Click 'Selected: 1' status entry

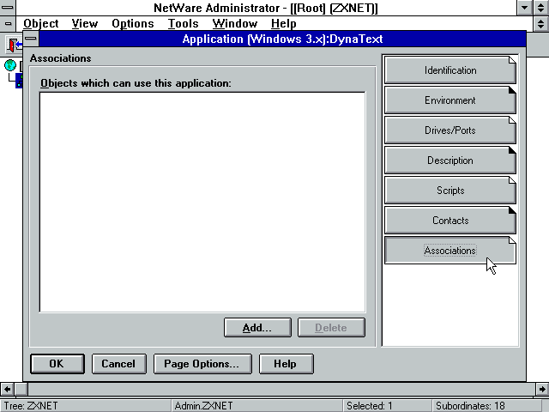pos(370,406)
